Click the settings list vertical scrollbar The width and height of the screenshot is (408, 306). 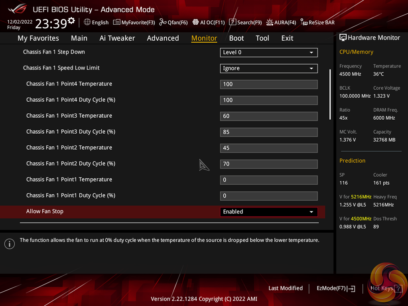tap(330, 94)
